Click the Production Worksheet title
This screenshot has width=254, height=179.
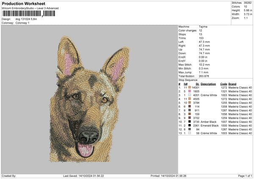tap(23, 4)
